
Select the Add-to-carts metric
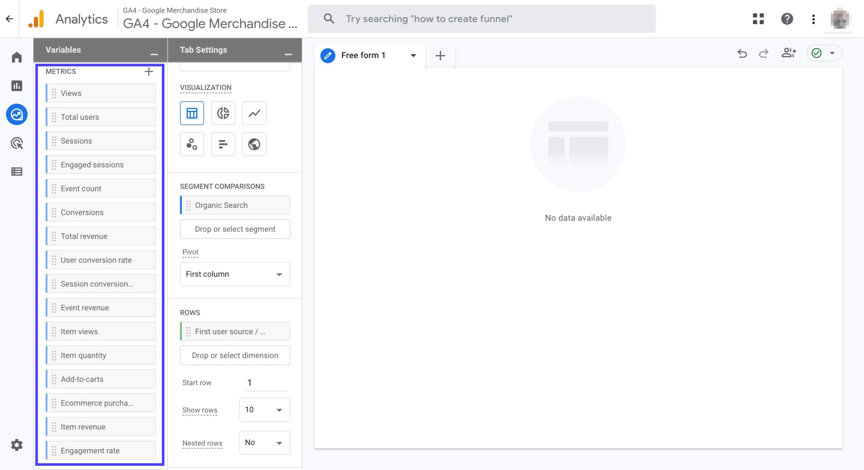point(101,379)
